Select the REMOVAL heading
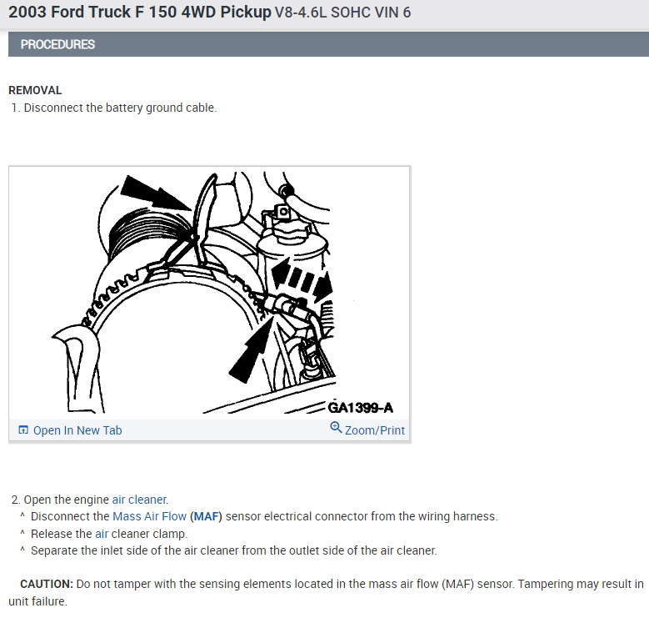The height and width of the screenshot is (633, 649). (x=35, y=90)
